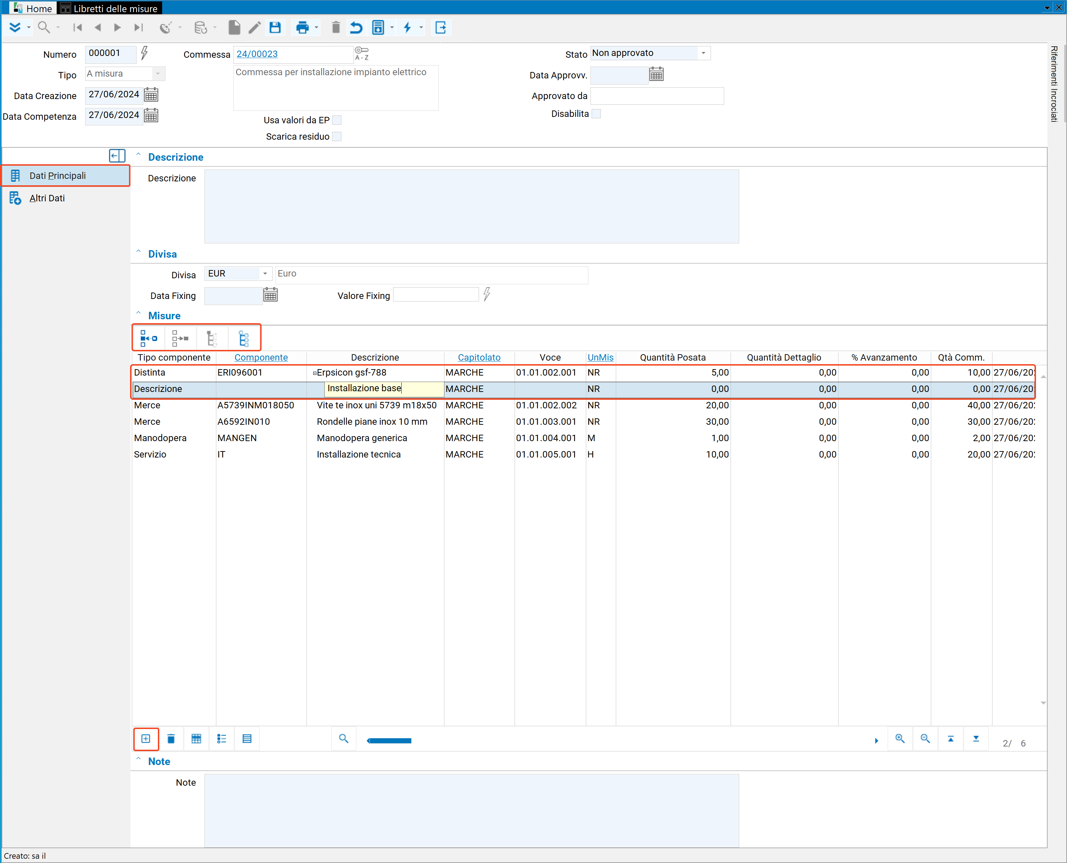Click the zoom in icon below grid

pos(900,739)
